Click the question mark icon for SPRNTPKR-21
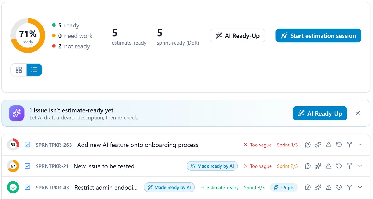Image resolution: width=373 pixels, height=199 pixels. pos(308,166)
